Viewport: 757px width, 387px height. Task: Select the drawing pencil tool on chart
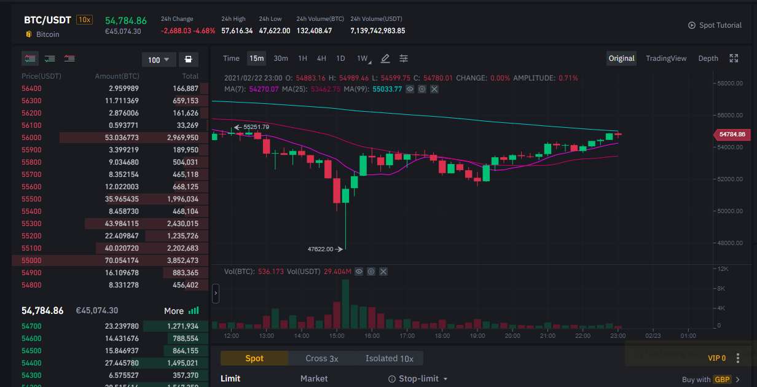385,58
